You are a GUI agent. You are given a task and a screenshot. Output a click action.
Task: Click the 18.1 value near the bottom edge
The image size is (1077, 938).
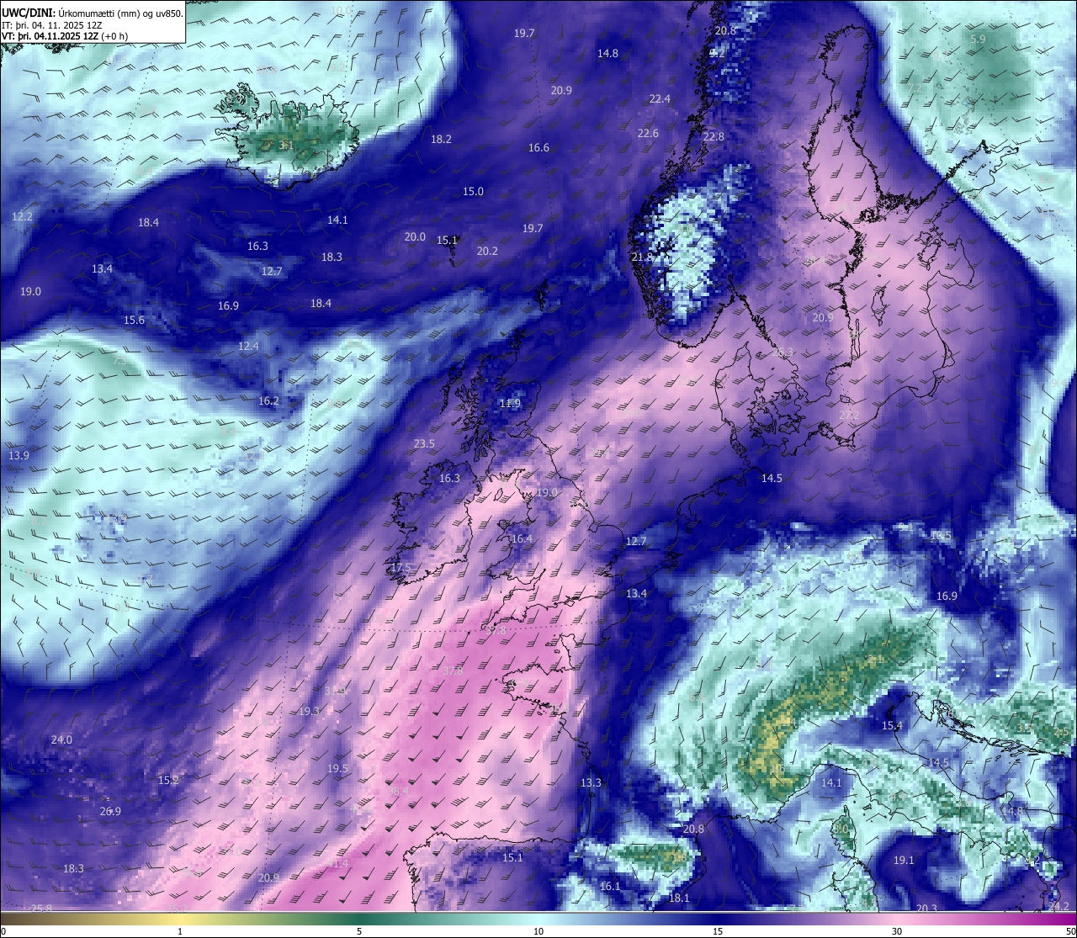tap(678, 898)
